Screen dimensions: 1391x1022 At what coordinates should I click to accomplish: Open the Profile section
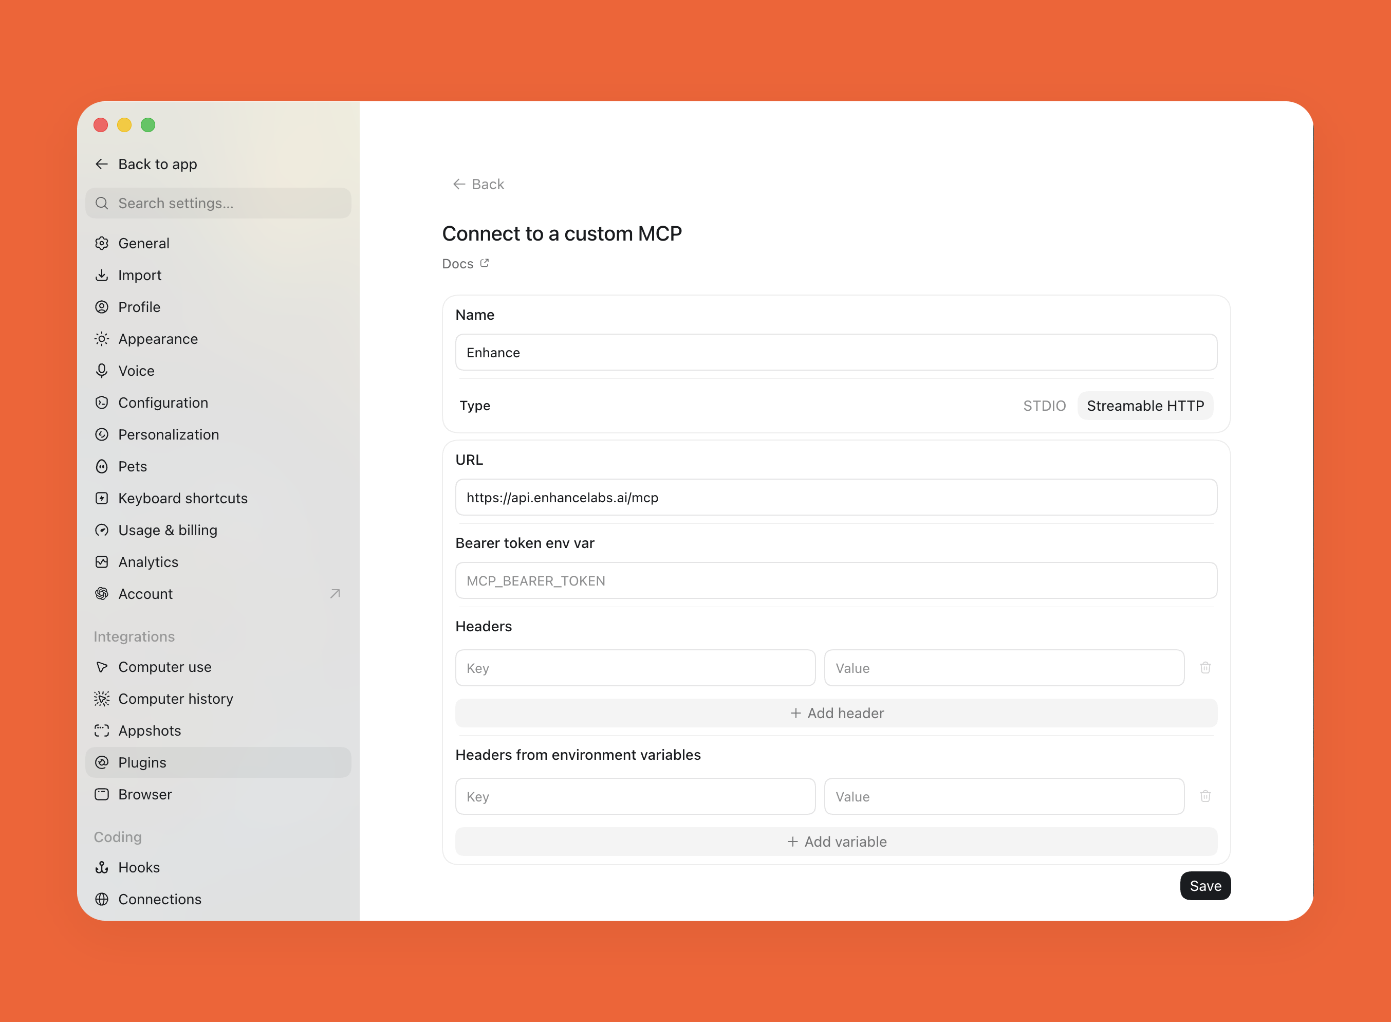click(x=218, y=307)
